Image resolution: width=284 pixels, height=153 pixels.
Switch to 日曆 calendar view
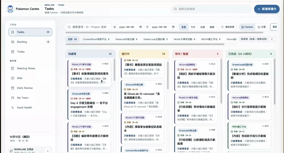coord(262,27)
